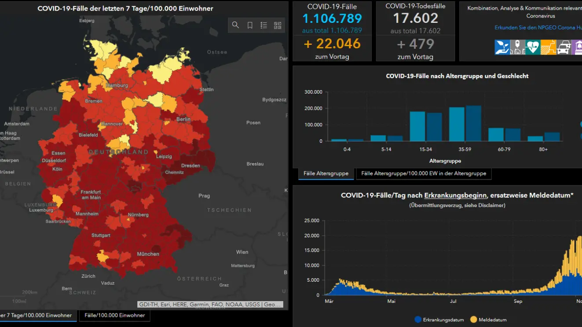Click the blue plant-in-hand environment icon
This screenshot has height=327, width=582.
click(x=502, y=47)
